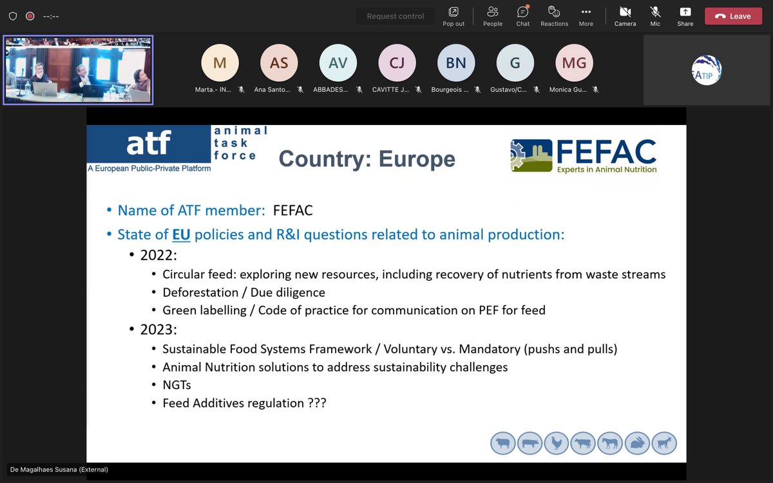This screenshot has width=773, height=483.
Task: Open the More options menu
Action: click(x=586, y=16)
